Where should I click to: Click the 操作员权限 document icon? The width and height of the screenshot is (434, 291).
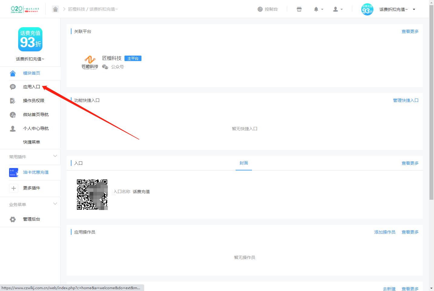point(13,101)
